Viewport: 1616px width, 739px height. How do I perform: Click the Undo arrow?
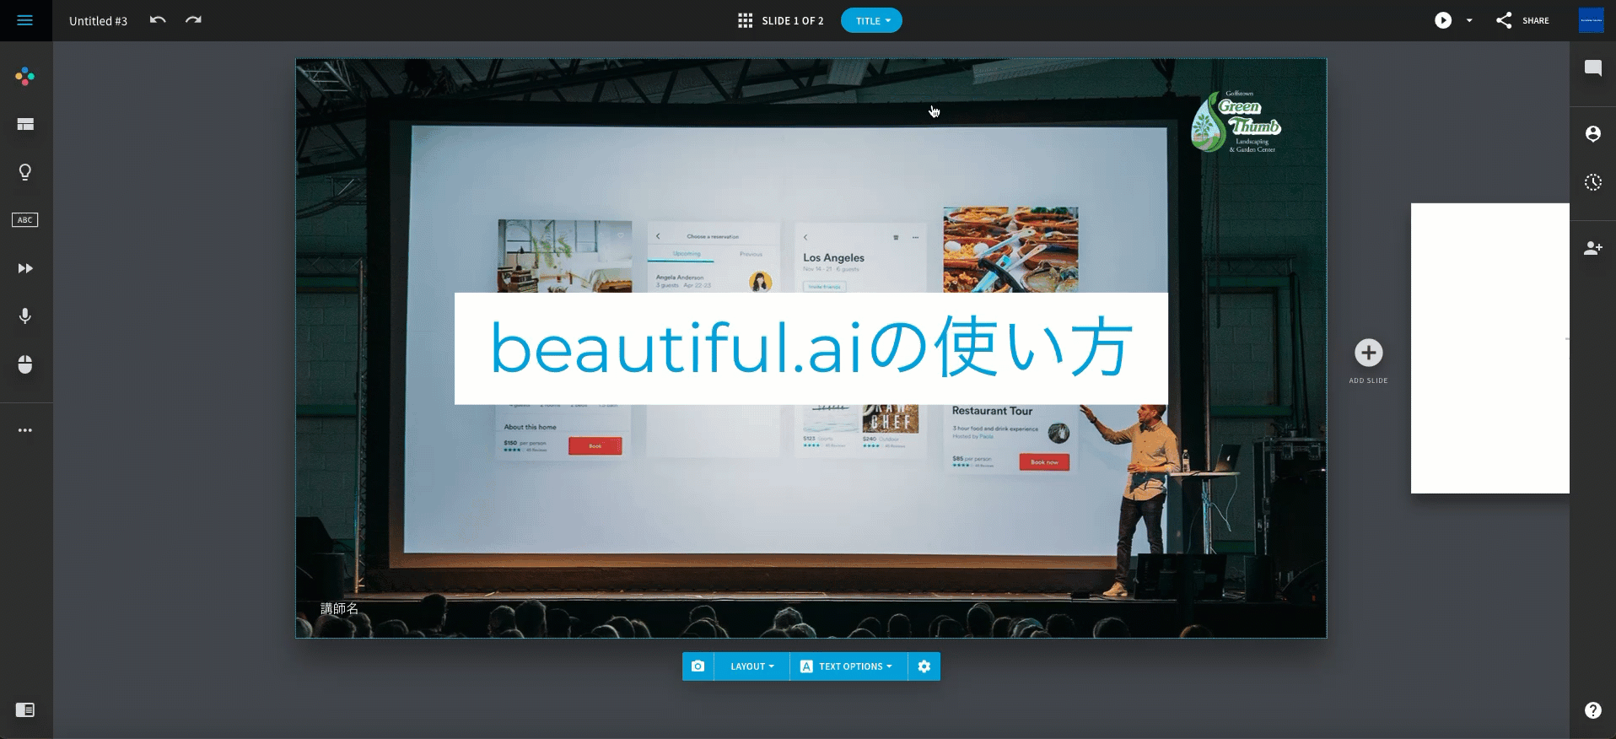(x=158, y=20)
